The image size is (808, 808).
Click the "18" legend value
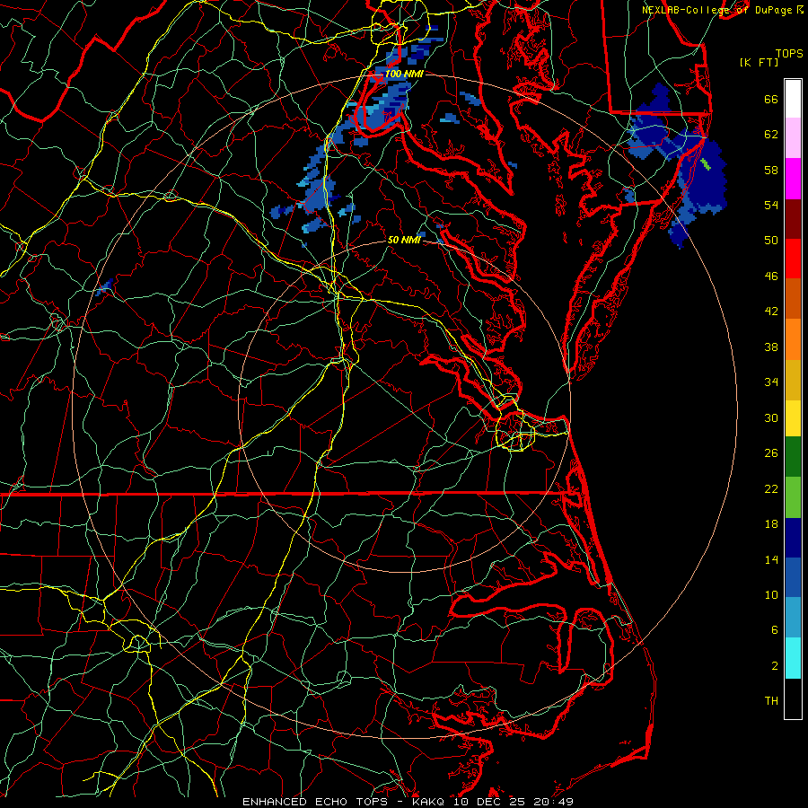point(771,524)
